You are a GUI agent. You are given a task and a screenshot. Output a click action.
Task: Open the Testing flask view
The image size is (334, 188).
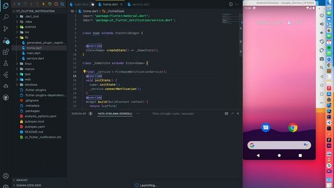[6, 63]
